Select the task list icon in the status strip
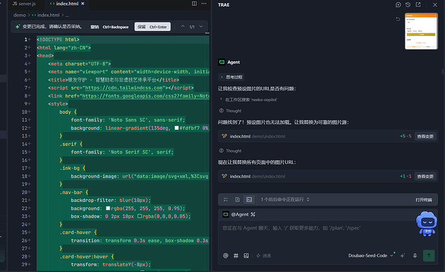The width and height of the screenshot is (445, 272). pos(226,199)
